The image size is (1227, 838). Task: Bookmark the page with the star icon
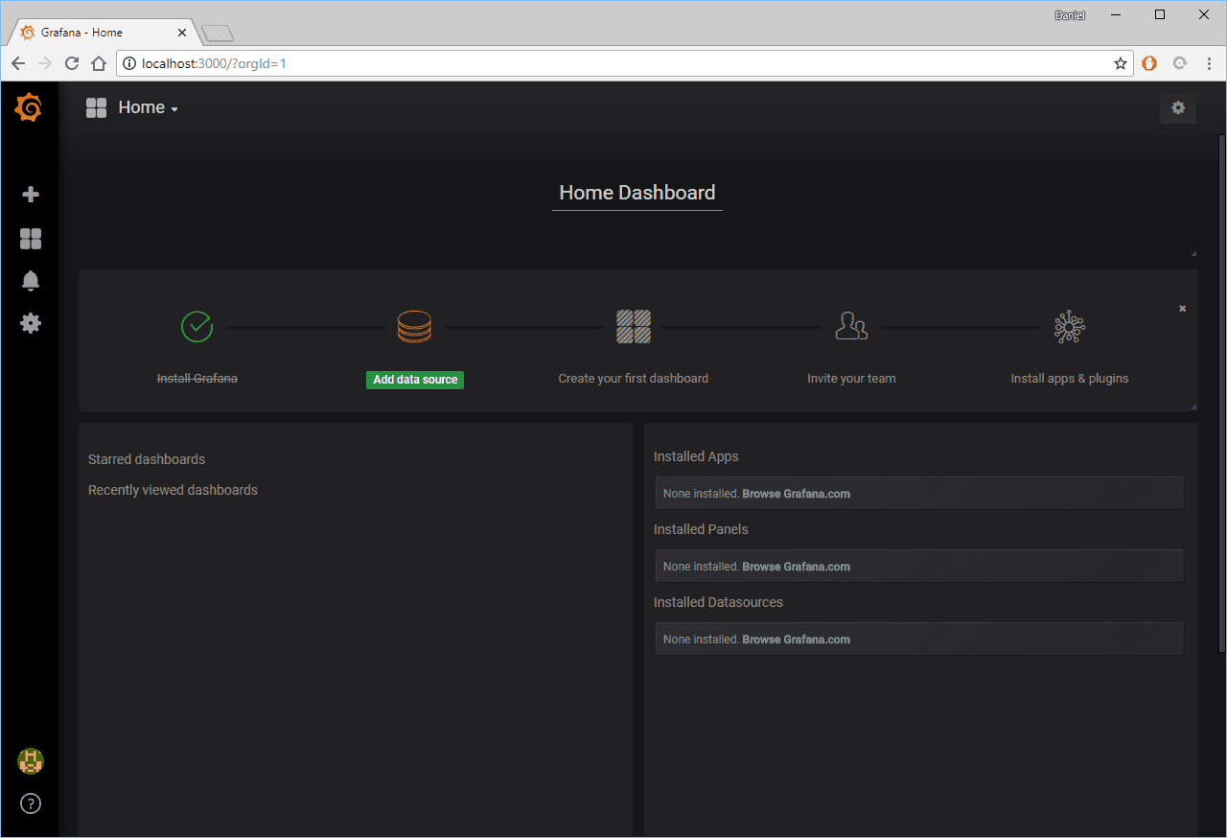[1120, 63]
